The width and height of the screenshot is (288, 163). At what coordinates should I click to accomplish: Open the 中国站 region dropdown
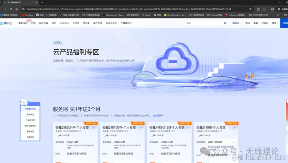237,23
